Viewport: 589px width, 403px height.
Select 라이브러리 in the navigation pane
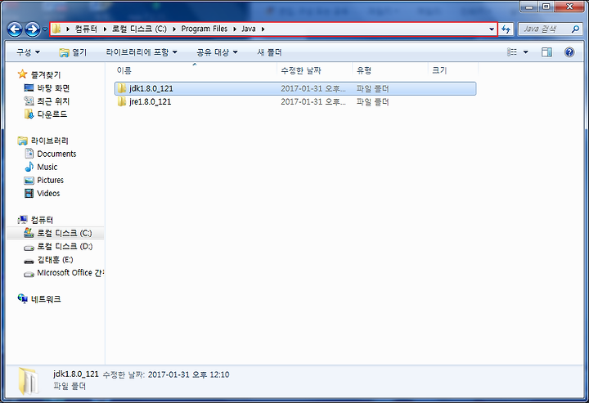(50, 141)
